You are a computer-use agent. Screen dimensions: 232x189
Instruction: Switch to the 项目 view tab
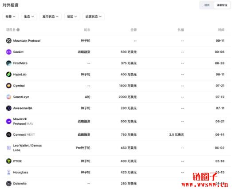(x=207, y=5)
